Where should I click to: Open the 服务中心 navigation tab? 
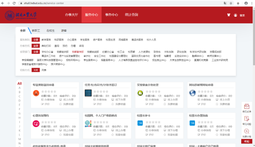pos(92,15)
